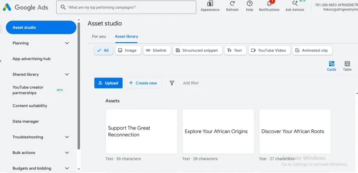This screenshot has width=358, height=173.
Task: Open the Ask Advisor icon
Action: 295,3
